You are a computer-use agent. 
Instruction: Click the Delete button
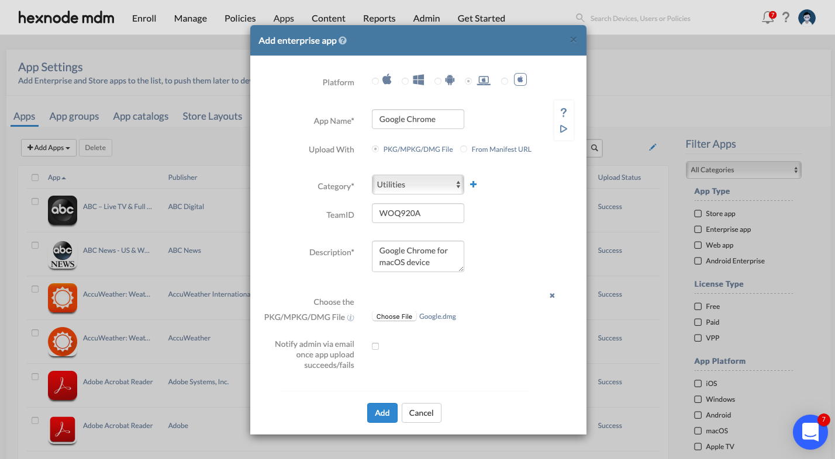point(95,148)
